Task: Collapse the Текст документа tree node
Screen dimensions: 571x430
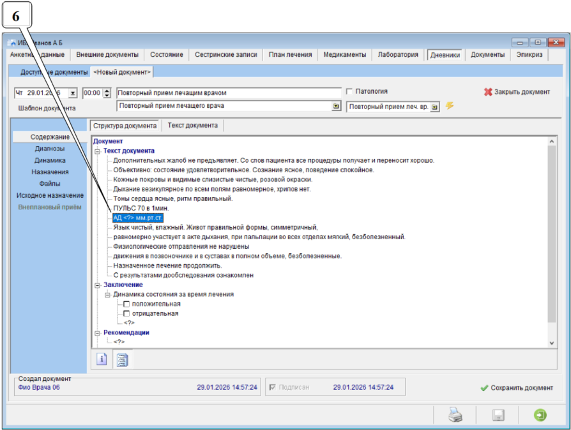Action: (x=98, y=151)
